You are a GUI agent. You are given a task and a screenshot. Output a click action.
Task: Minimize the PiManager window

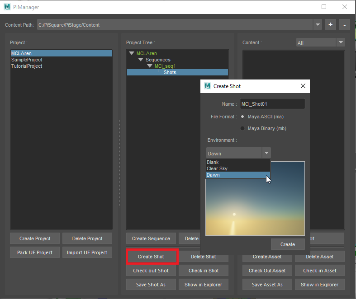click(304, 7)
